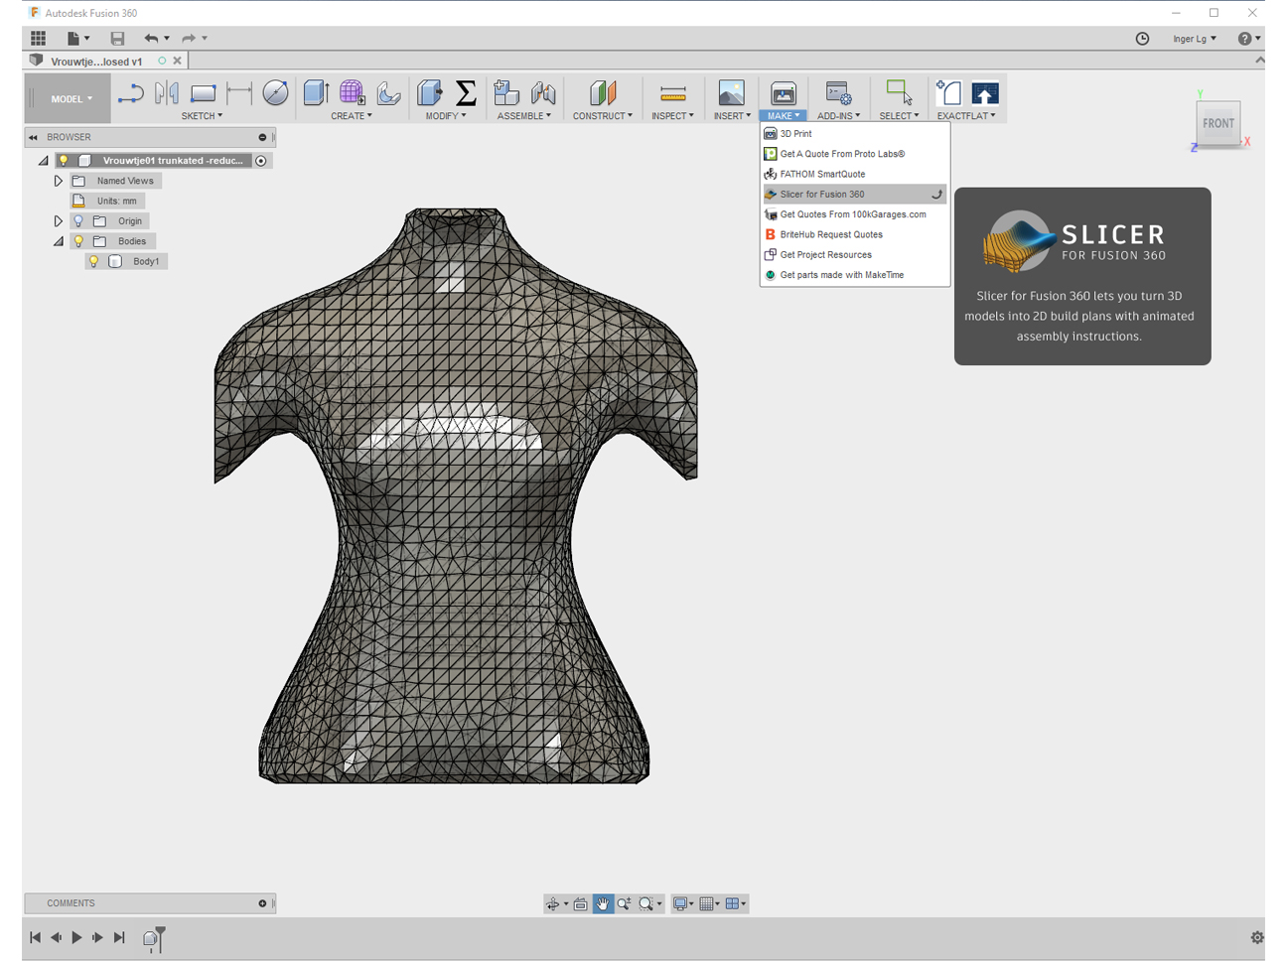Select the Sketch mirror tool icon
The width and height of the screenshot is (1287, 961).
tap(167, 93)
